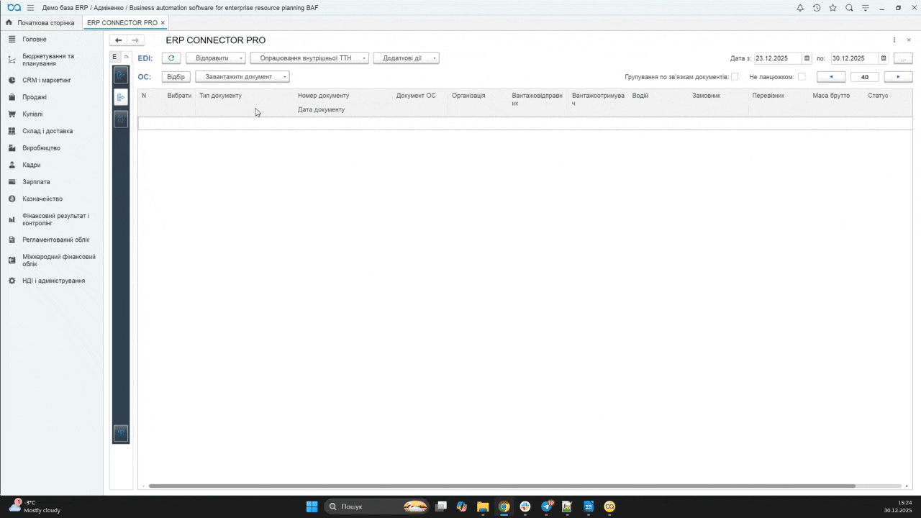The image size is (921, 518).
Task: Open the Виробництво section
Action: click(41, 148)
